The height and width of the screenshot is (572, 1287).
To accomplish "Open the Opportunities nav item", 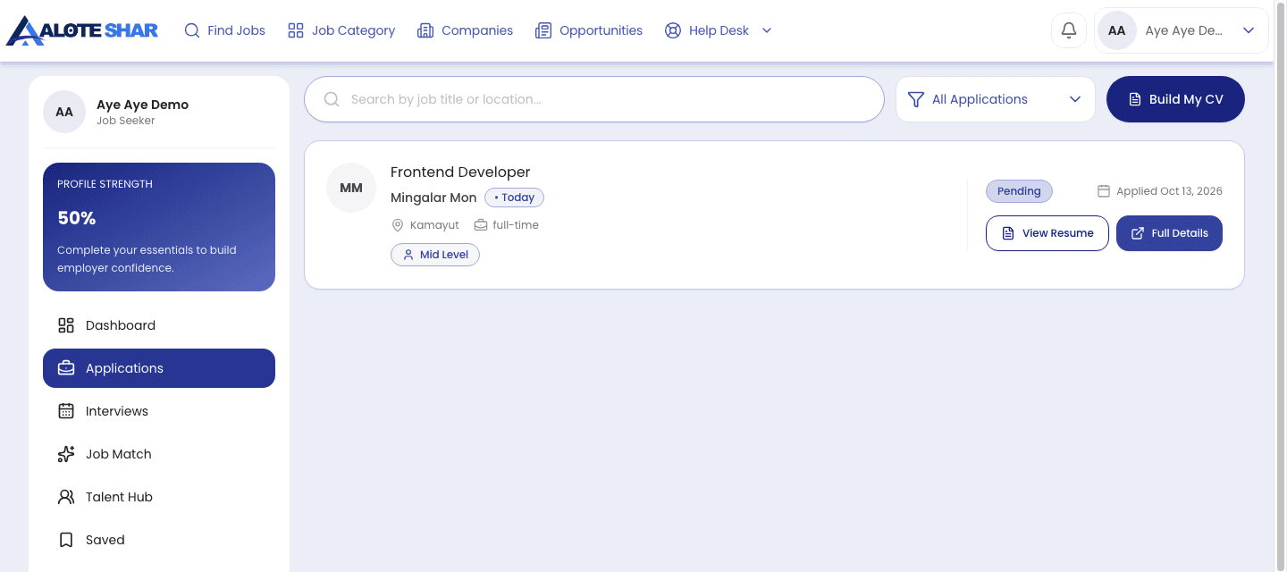I will point(589,30).
